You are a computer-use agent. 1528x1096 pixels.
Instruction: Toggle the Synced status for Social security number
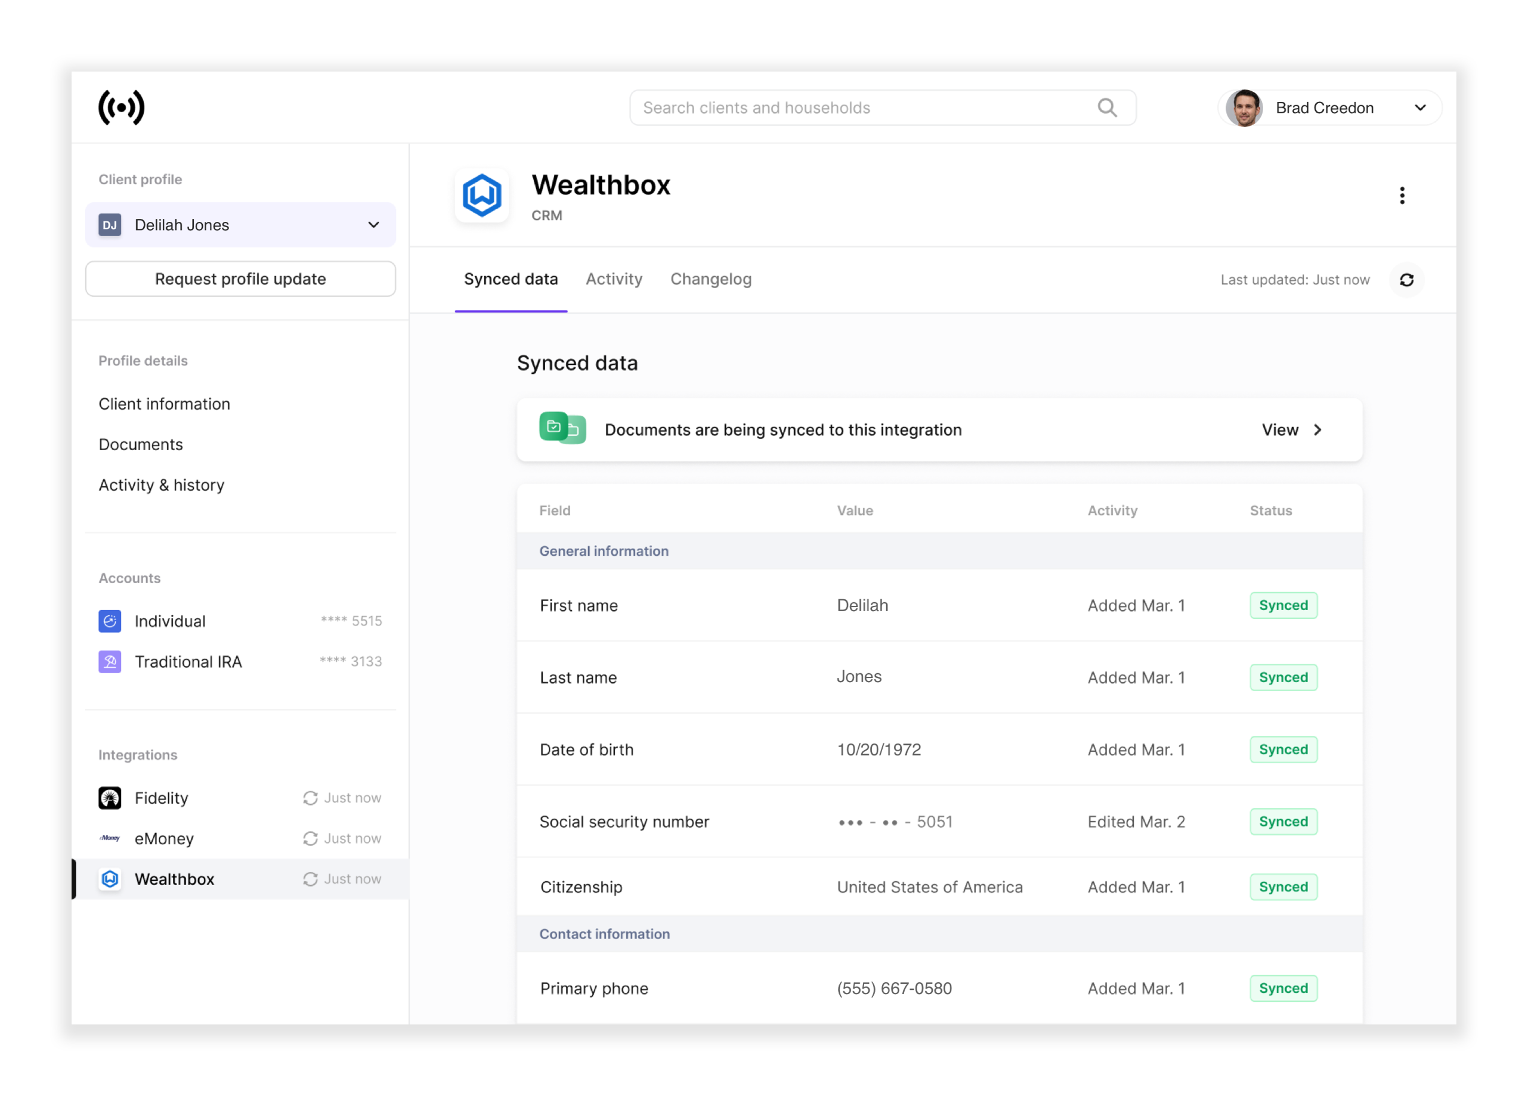1283,821
